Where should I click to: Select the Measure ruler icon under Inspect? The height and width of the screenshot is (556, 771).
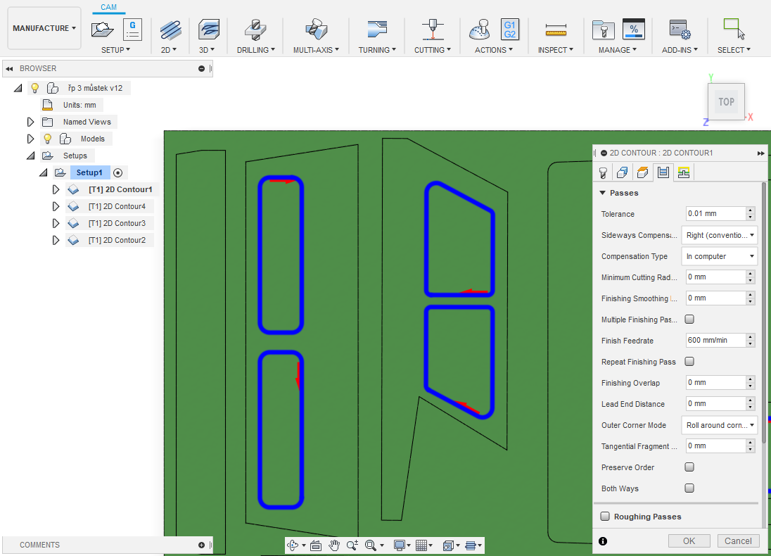556,30
